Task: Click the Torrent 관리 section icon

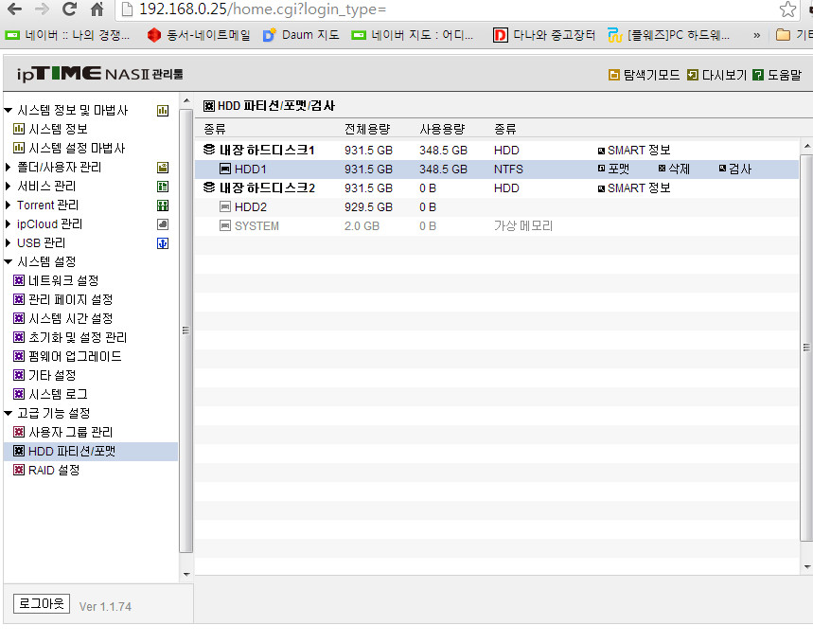Action: pyautogui.click(x=163, y=205)
